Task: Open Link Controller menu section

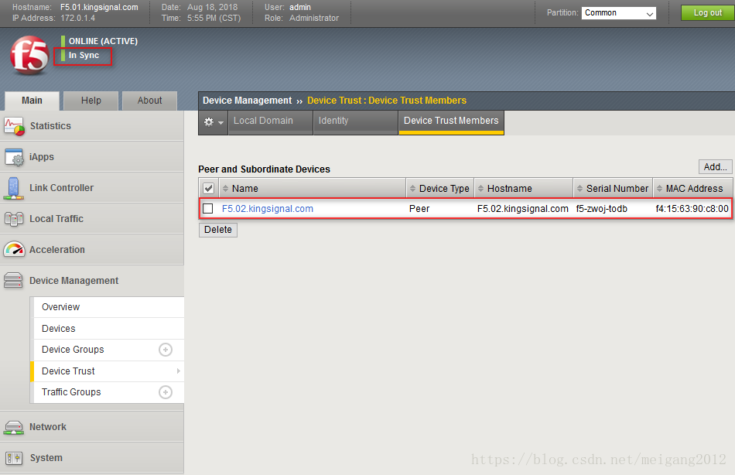Action: 92,188
